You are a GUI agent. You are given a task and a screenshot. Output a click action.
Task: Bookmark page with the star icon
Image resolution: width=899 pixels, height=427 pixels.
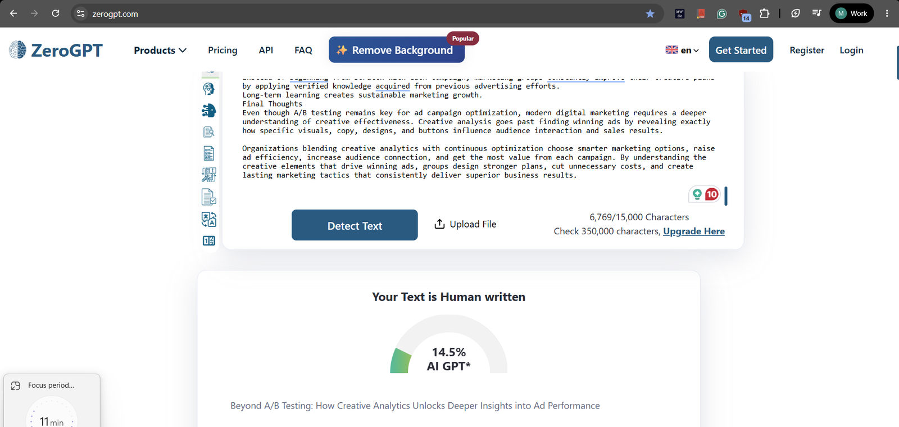click(650, 13)
